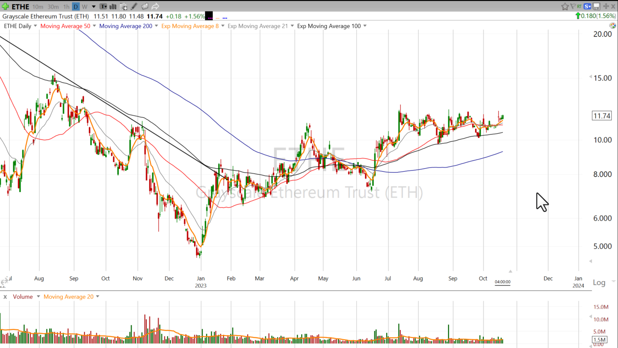
Task: Click the flag icon
Action: pos(573,6)
